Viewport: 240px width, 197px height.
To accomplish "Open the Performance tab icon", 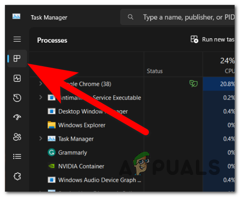I will pos(17,78).
